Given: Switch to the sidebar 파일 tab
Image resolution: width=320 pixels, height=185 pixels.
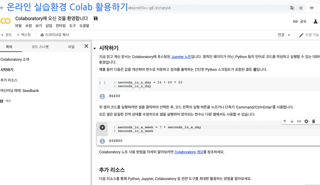Looking at the screenshot, I should (71, 47).
